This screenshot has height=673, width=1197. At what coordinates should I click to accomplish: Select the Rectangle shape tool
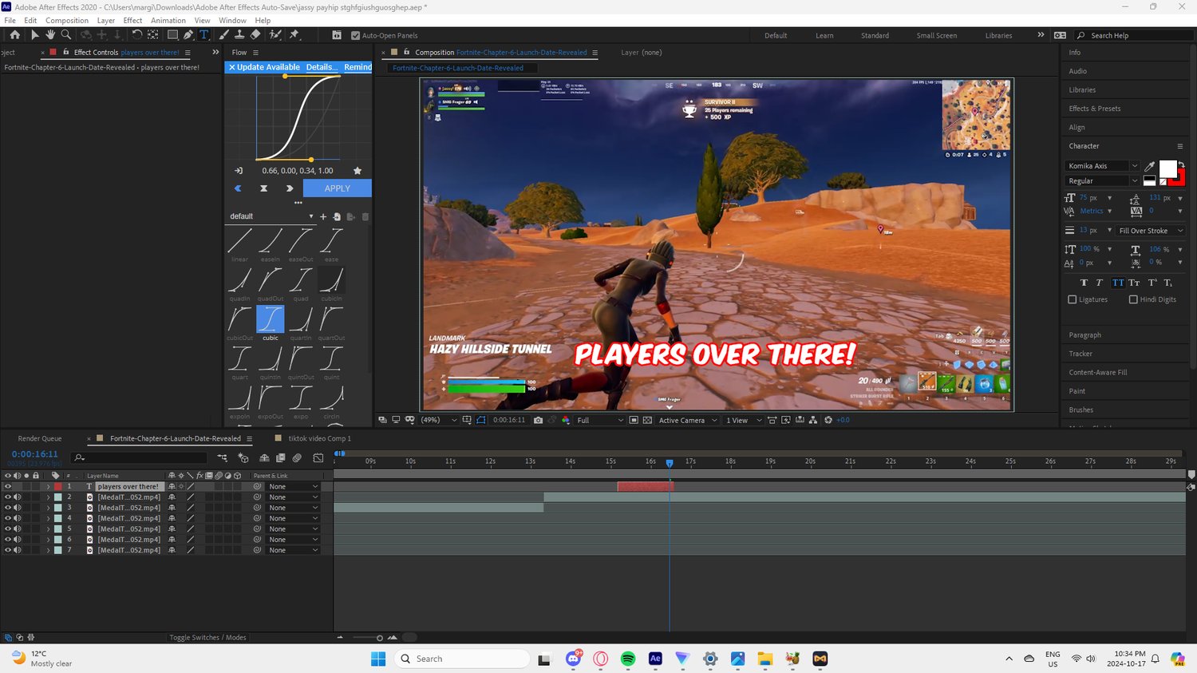tap(172, 35)
